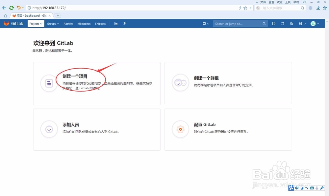Click the chat bubble icon beside search

pyautogui.click(x=311, y=8)
